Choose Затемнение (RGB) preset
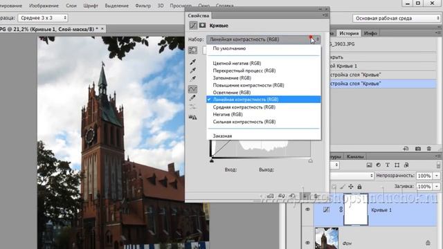The image size is (443, 249). coord(264,78)
